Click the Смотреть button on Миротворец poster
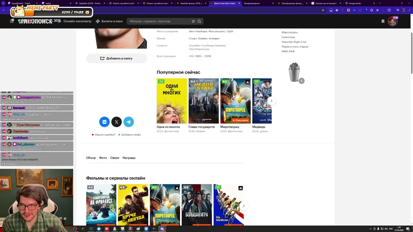The width and height of the screenshot is (413, 232). point(240,120)
